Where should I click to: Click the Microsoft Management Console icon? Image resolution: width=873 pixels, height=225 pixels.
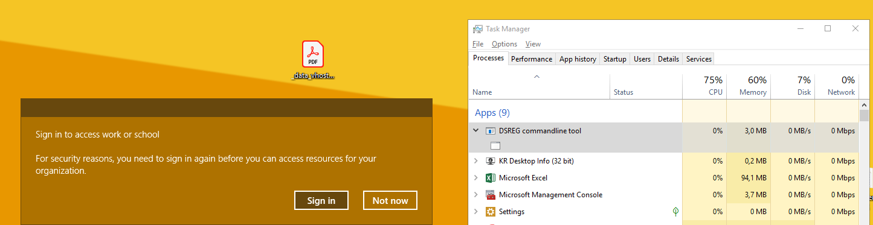491,195
